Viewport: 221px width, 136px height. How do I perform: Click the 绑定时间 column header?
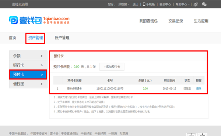pos(169,80)
